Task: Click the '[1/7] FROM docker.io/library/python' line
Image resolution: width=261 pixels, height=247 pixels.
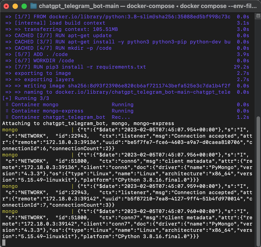Action: (x=127, y=17)
